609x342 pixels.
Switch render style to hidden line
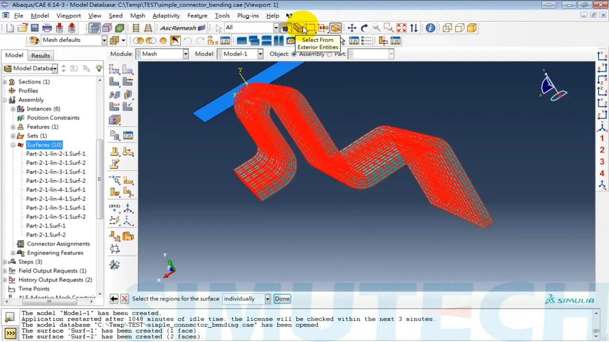(460, 28)
